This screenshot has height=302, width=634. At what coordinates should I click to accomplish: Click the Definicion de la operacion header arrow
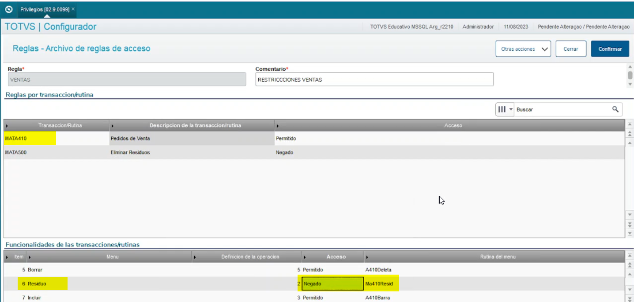[x=195, y=257]
